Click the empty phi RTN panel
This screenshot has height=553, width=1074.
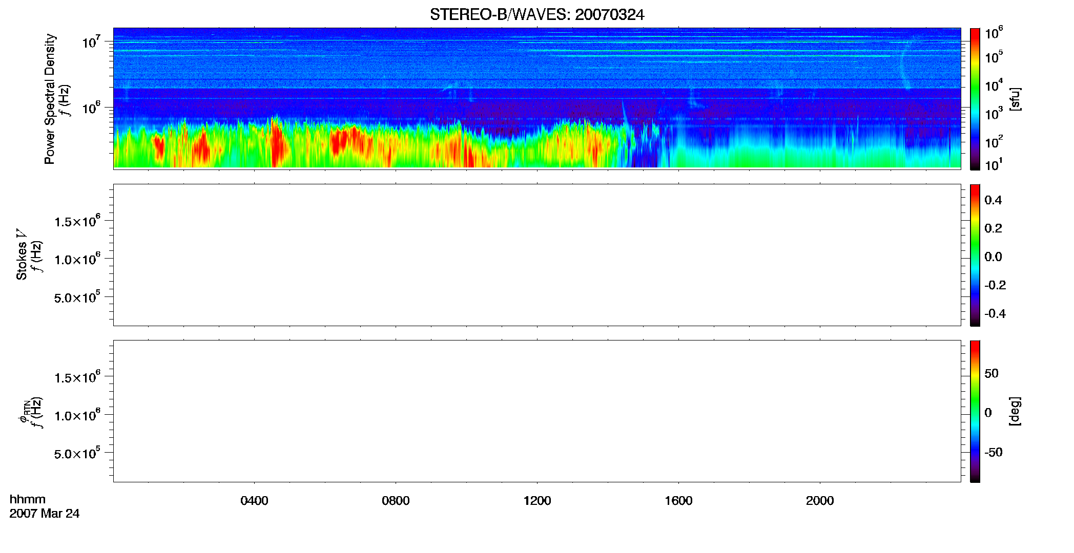537,411
